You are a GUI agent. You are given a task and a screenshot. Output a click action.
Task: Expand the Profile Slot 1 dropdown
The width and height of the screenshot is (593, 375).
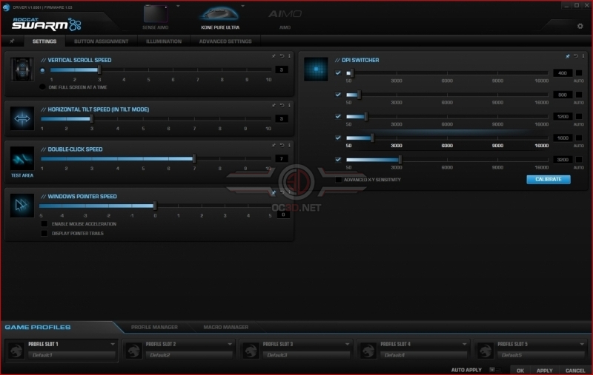113,344
